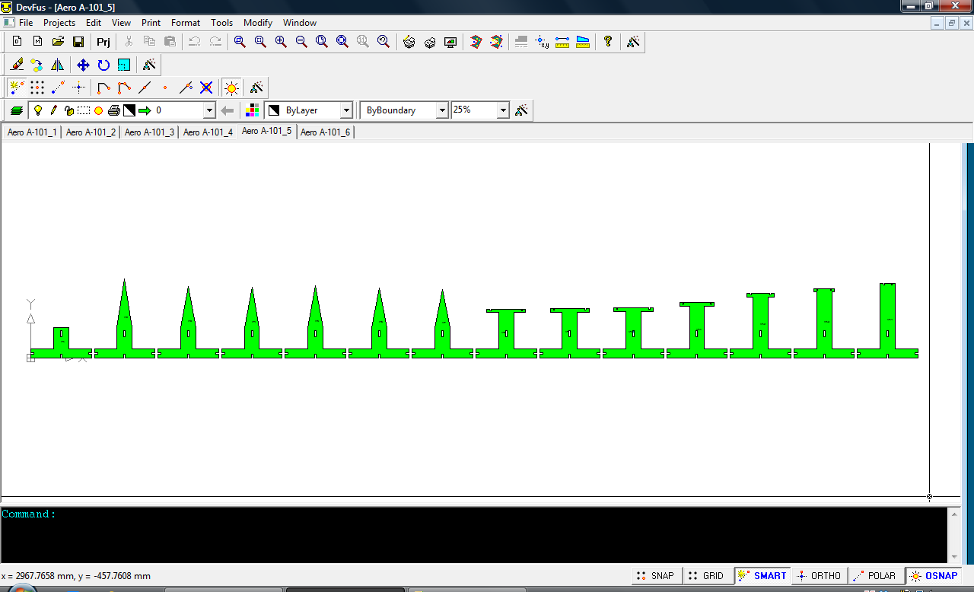Viewport: 974px width, 592px height.
Task: Switch to the Aero A-101_3 tab
Action: click(x=149, y=132)
